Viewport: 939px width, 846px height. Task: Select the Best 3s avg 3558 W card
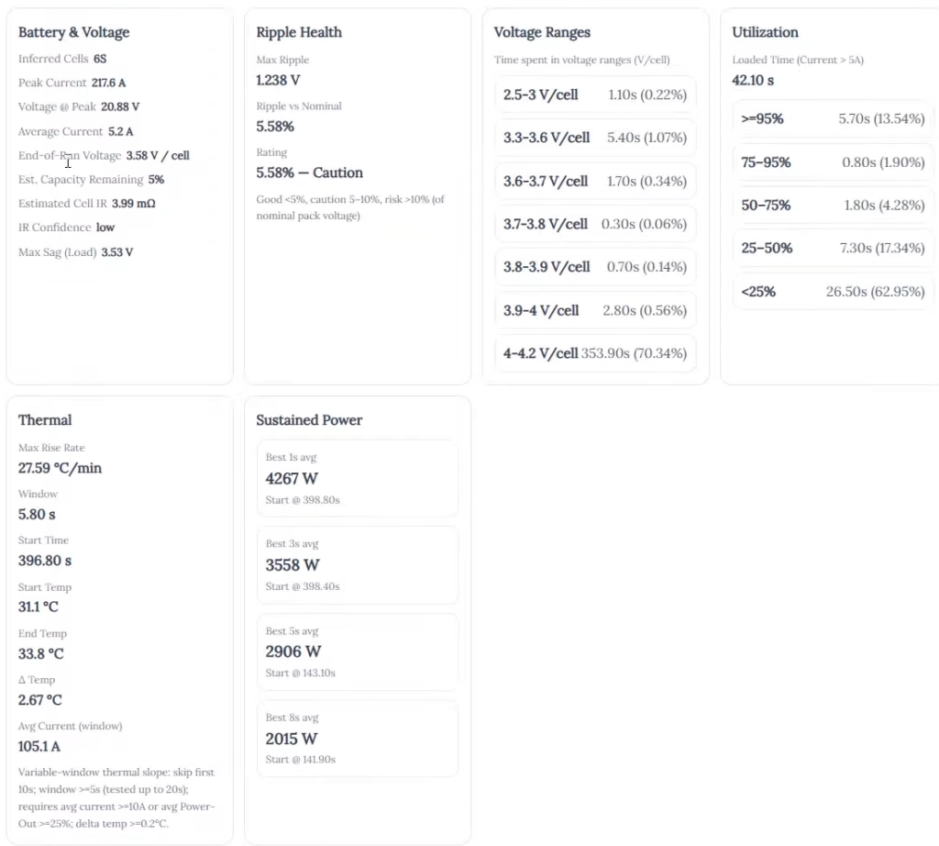tap(358, 565)
